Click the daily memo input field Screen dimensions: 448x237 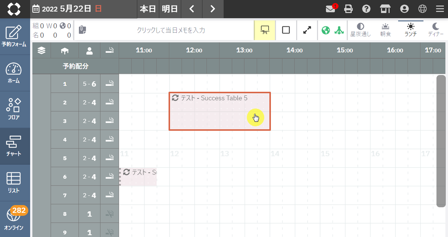click(x=171, y=30)
